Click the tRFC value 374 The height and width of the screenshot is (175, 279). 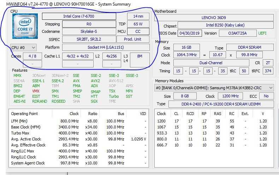coord(268,71)
